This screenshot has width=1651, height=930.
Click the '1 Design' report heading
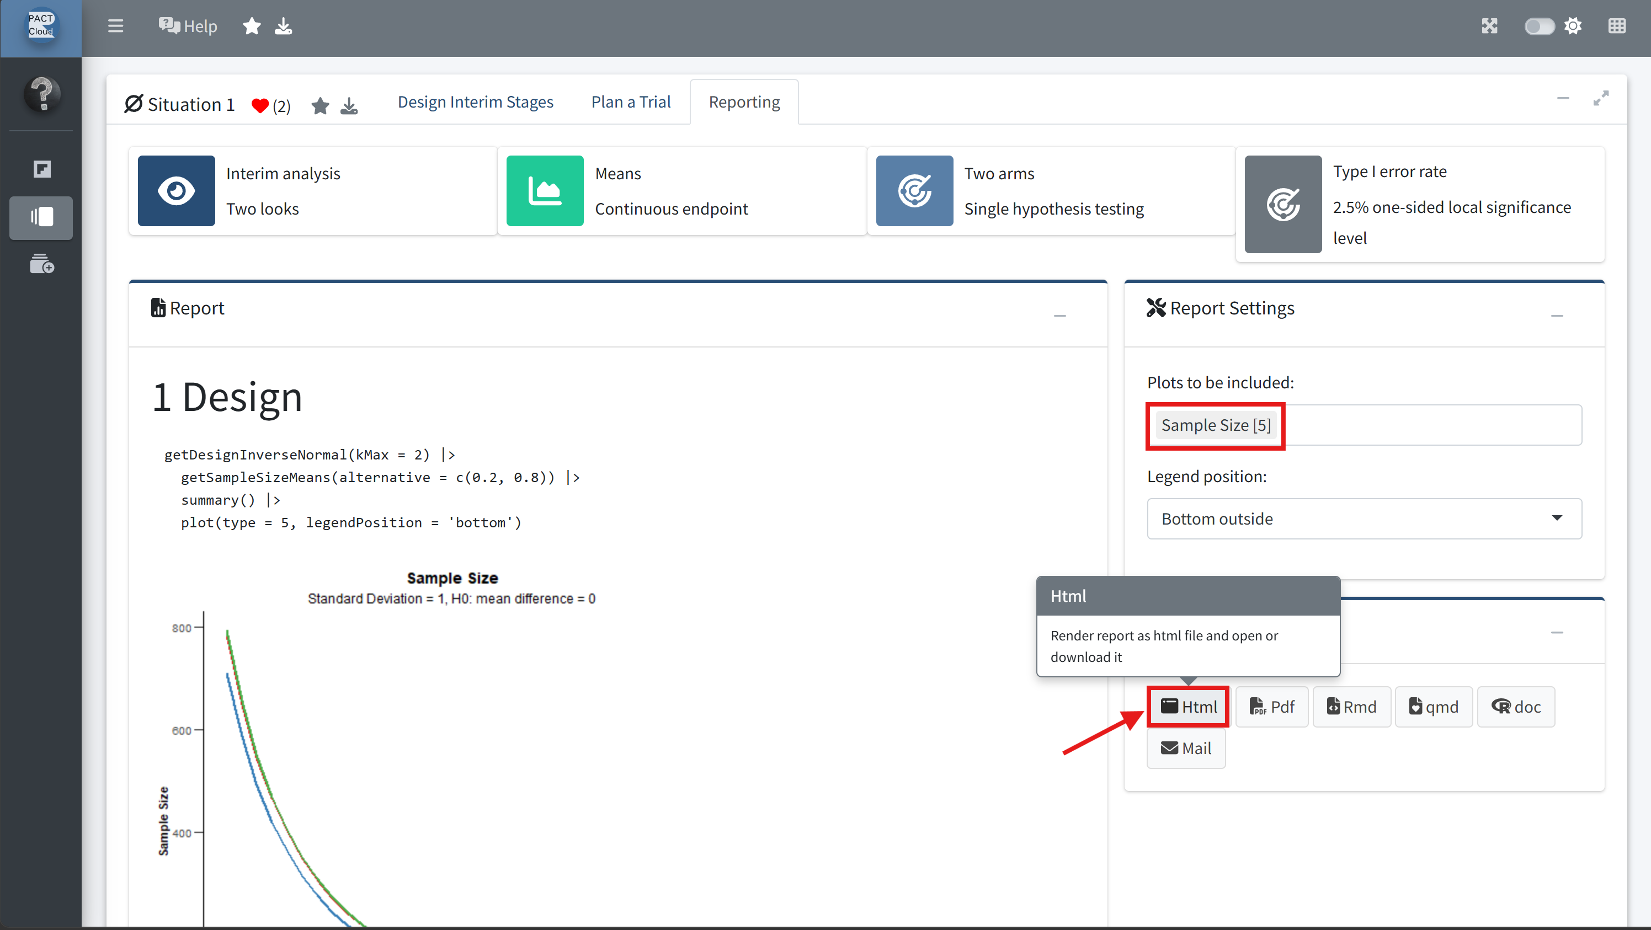pos(227,397)
